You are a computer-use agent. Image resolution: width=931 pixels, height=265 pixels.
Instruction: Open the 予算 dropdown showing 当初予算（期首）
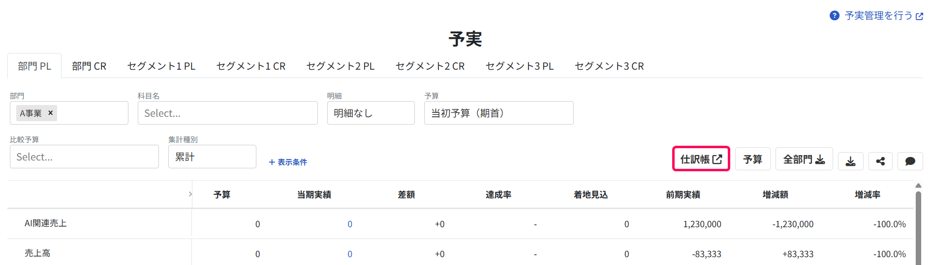tap(498, 113)
